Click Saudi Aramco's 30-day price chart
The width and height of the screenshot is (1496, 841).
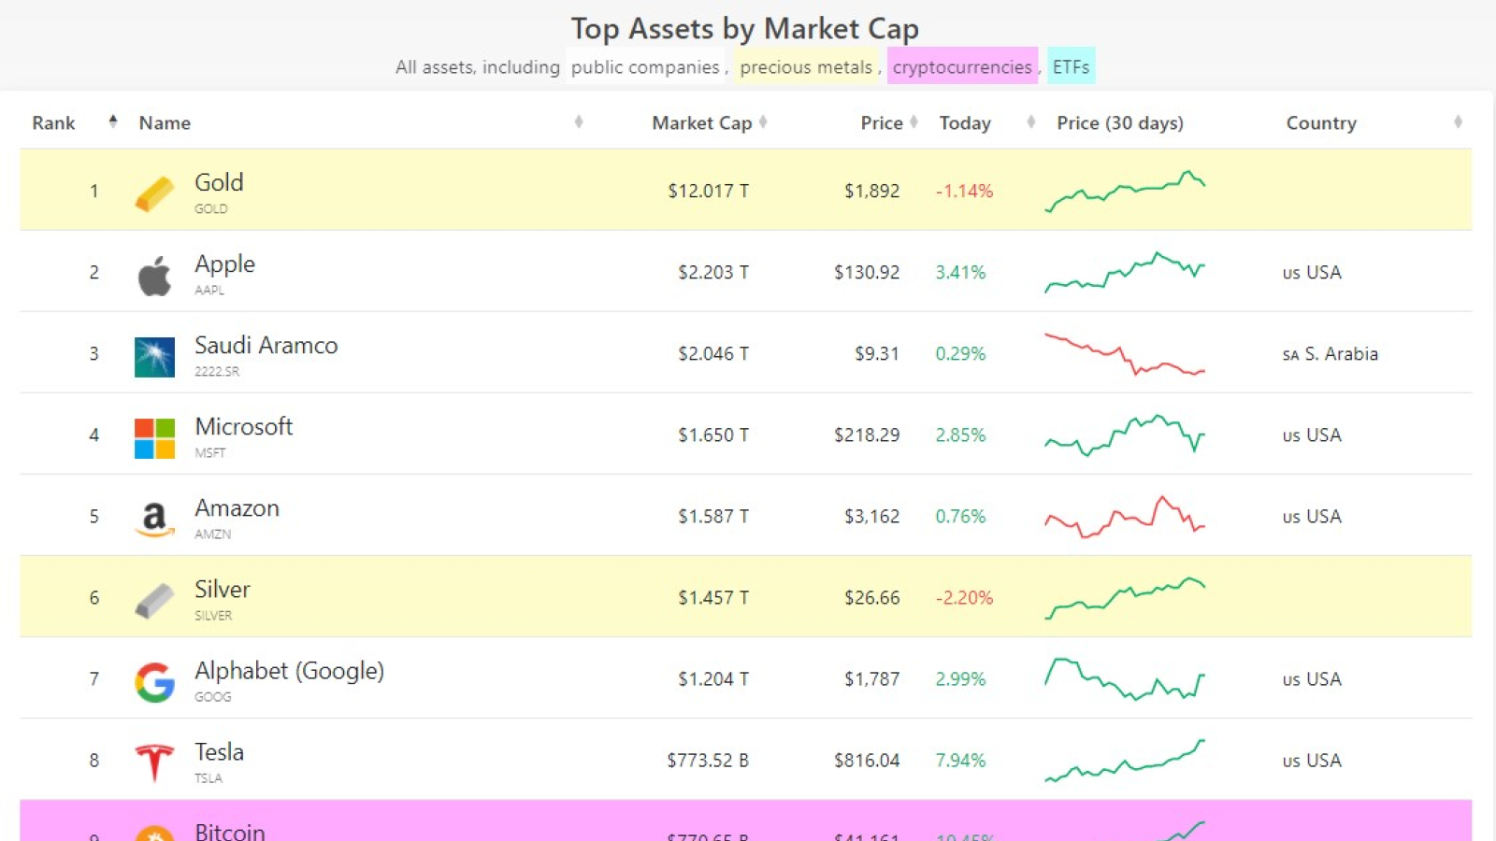click(x=1125, y=353)
